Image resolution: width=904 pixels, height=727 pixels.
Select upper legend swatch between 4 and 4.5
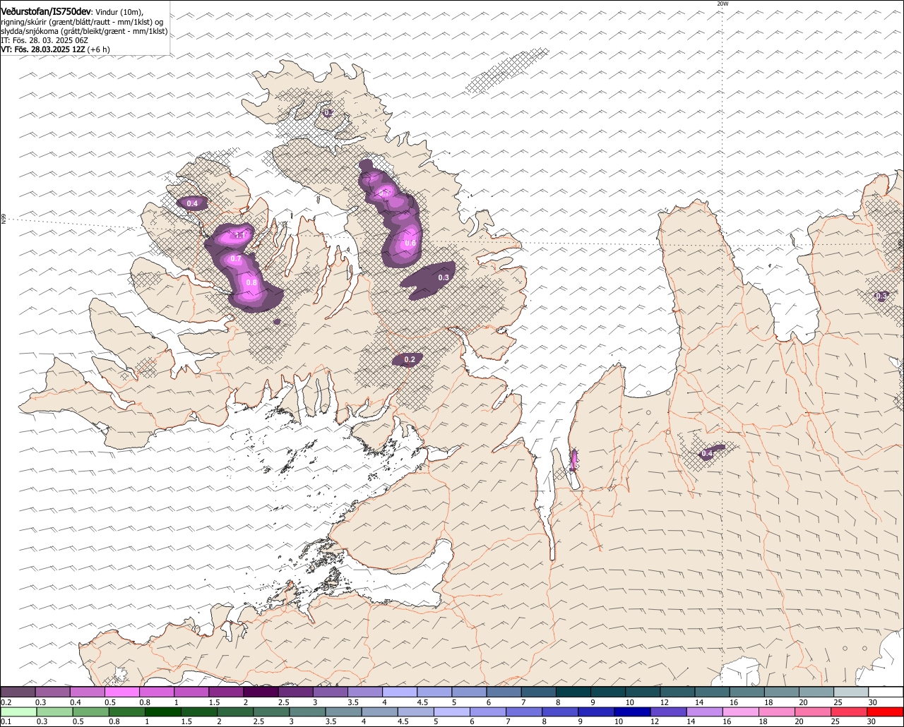(400, 692)
